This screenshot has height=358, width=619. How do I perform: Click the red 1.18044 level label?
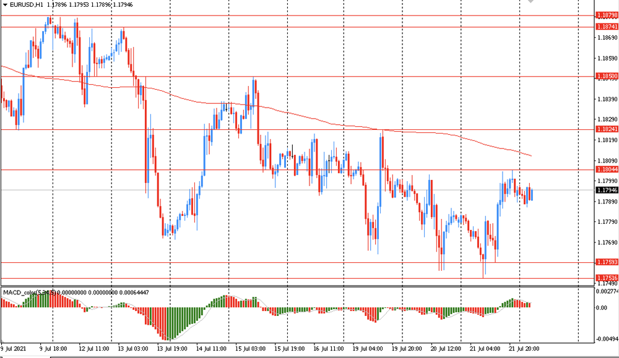click(607, 169)
